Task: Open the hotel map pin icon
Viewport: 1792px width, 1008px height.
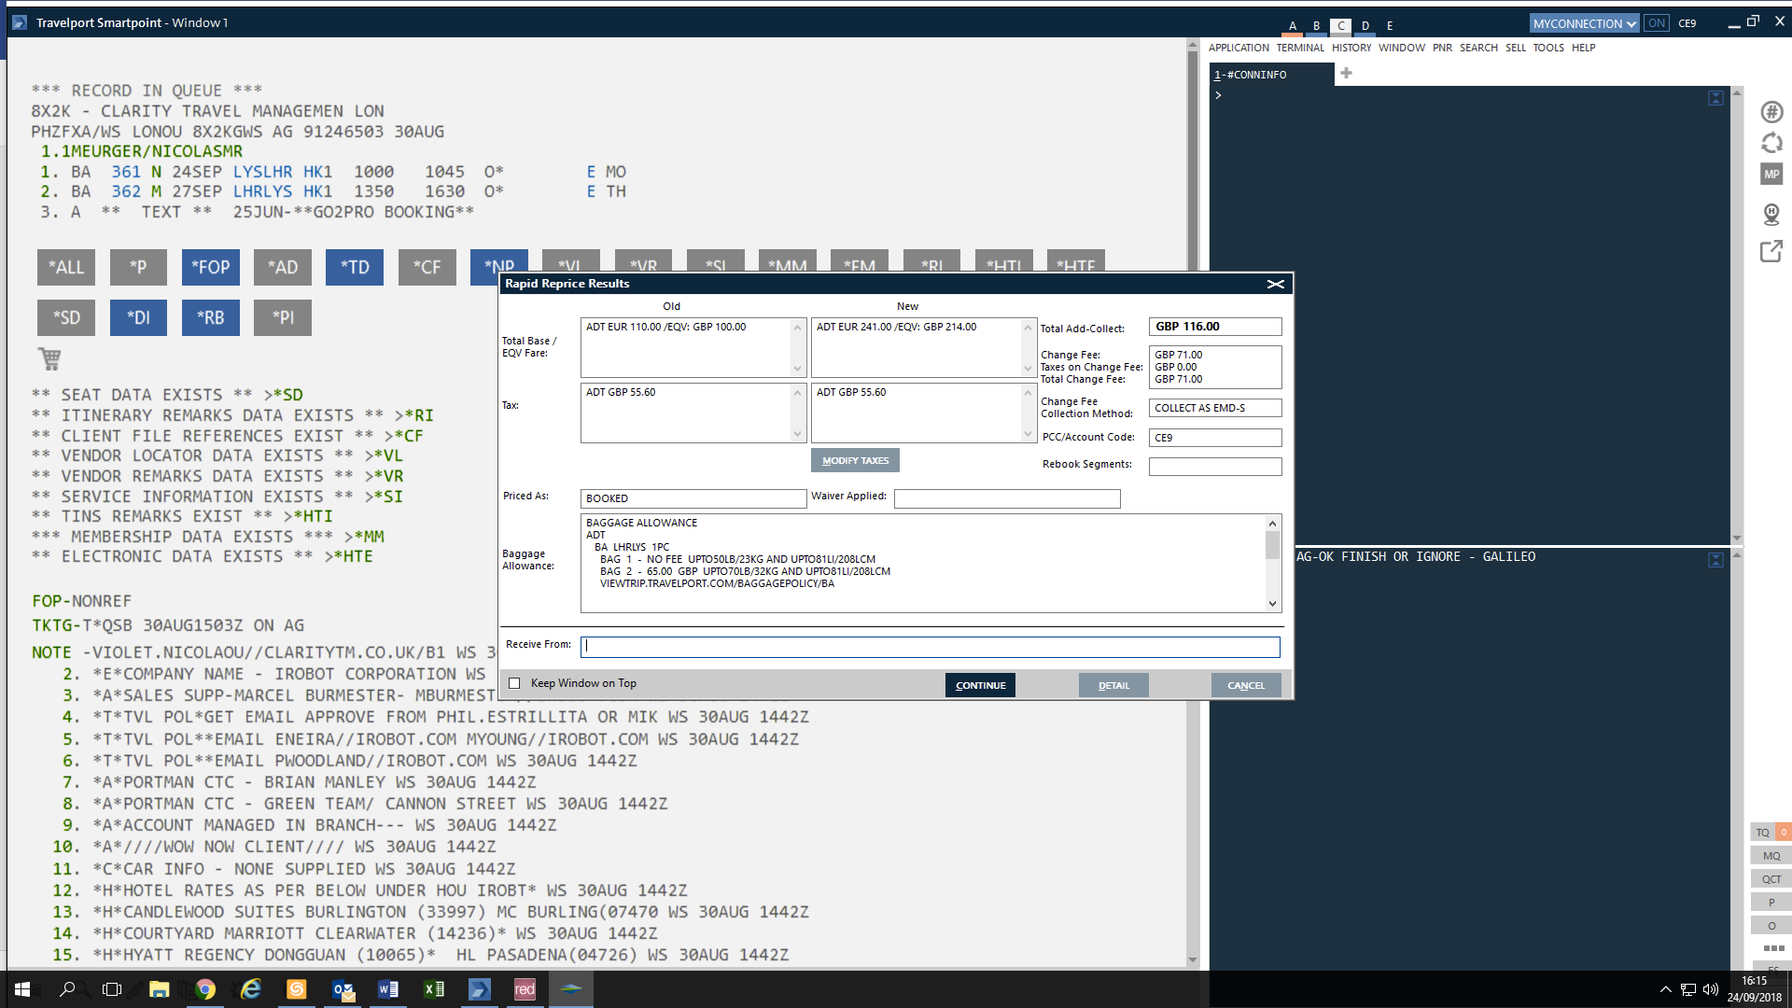Action: [1771, 215]
